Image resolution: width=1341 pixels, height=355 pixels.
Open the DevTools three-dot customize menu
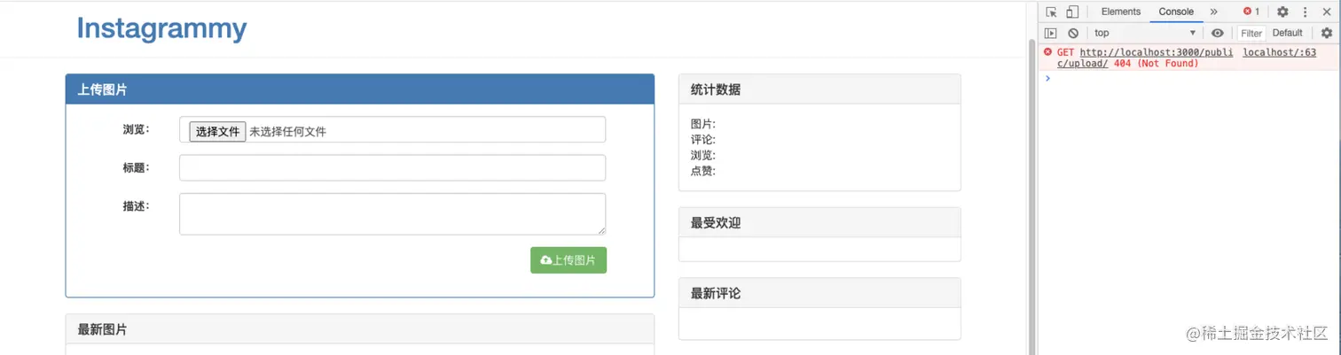point(1305,12)
